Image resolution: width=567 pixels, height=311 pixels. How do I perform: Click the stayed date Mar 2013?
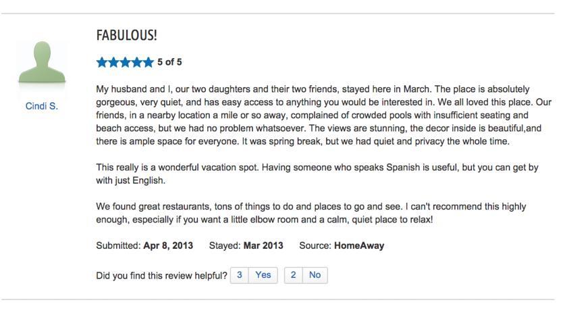(x=263, y=245)
